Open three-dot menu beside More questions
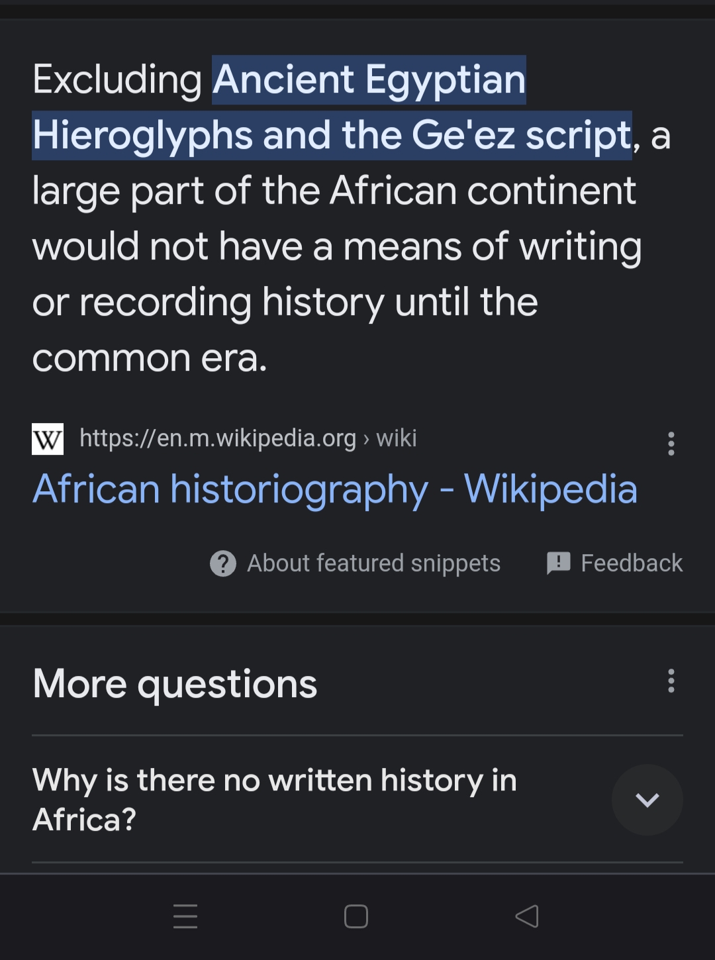This screenshot has width=715, height=960. tap(671, 681)
